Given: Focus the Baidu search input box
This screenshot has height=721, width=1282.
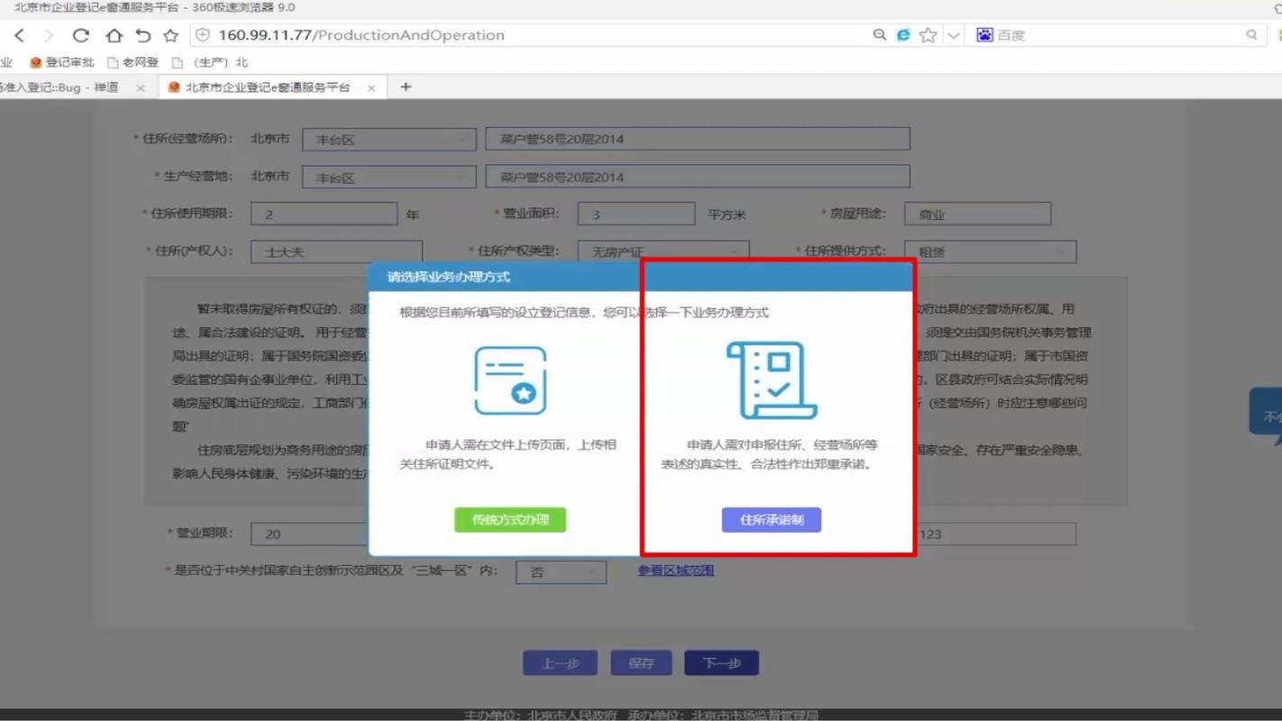Looking at the screenshot, I should point(1118,35).
